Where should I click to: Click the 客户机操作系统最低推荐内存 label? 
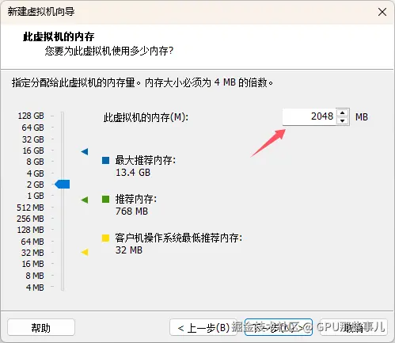(179, 238)
